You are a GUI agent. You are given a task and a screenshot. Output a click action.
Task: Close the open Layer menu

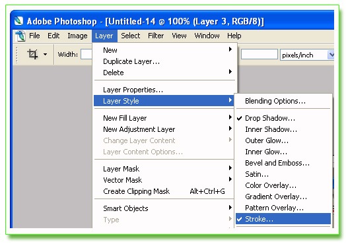104,36
